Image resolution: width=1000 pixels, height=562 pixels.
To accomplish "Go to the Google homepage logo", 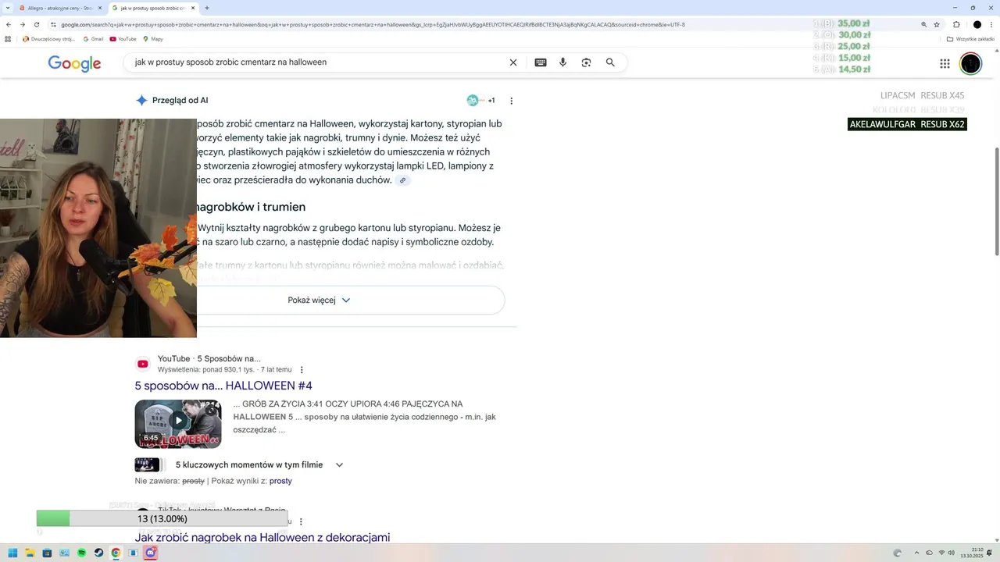I will tap(74, 63).
